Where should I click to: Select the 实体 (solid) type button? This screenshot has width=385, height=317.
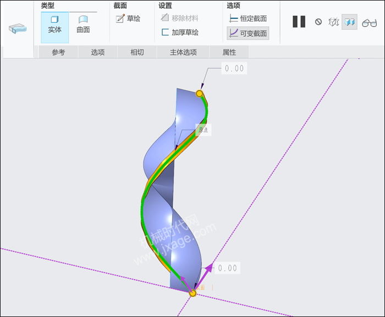pos(55,27)
